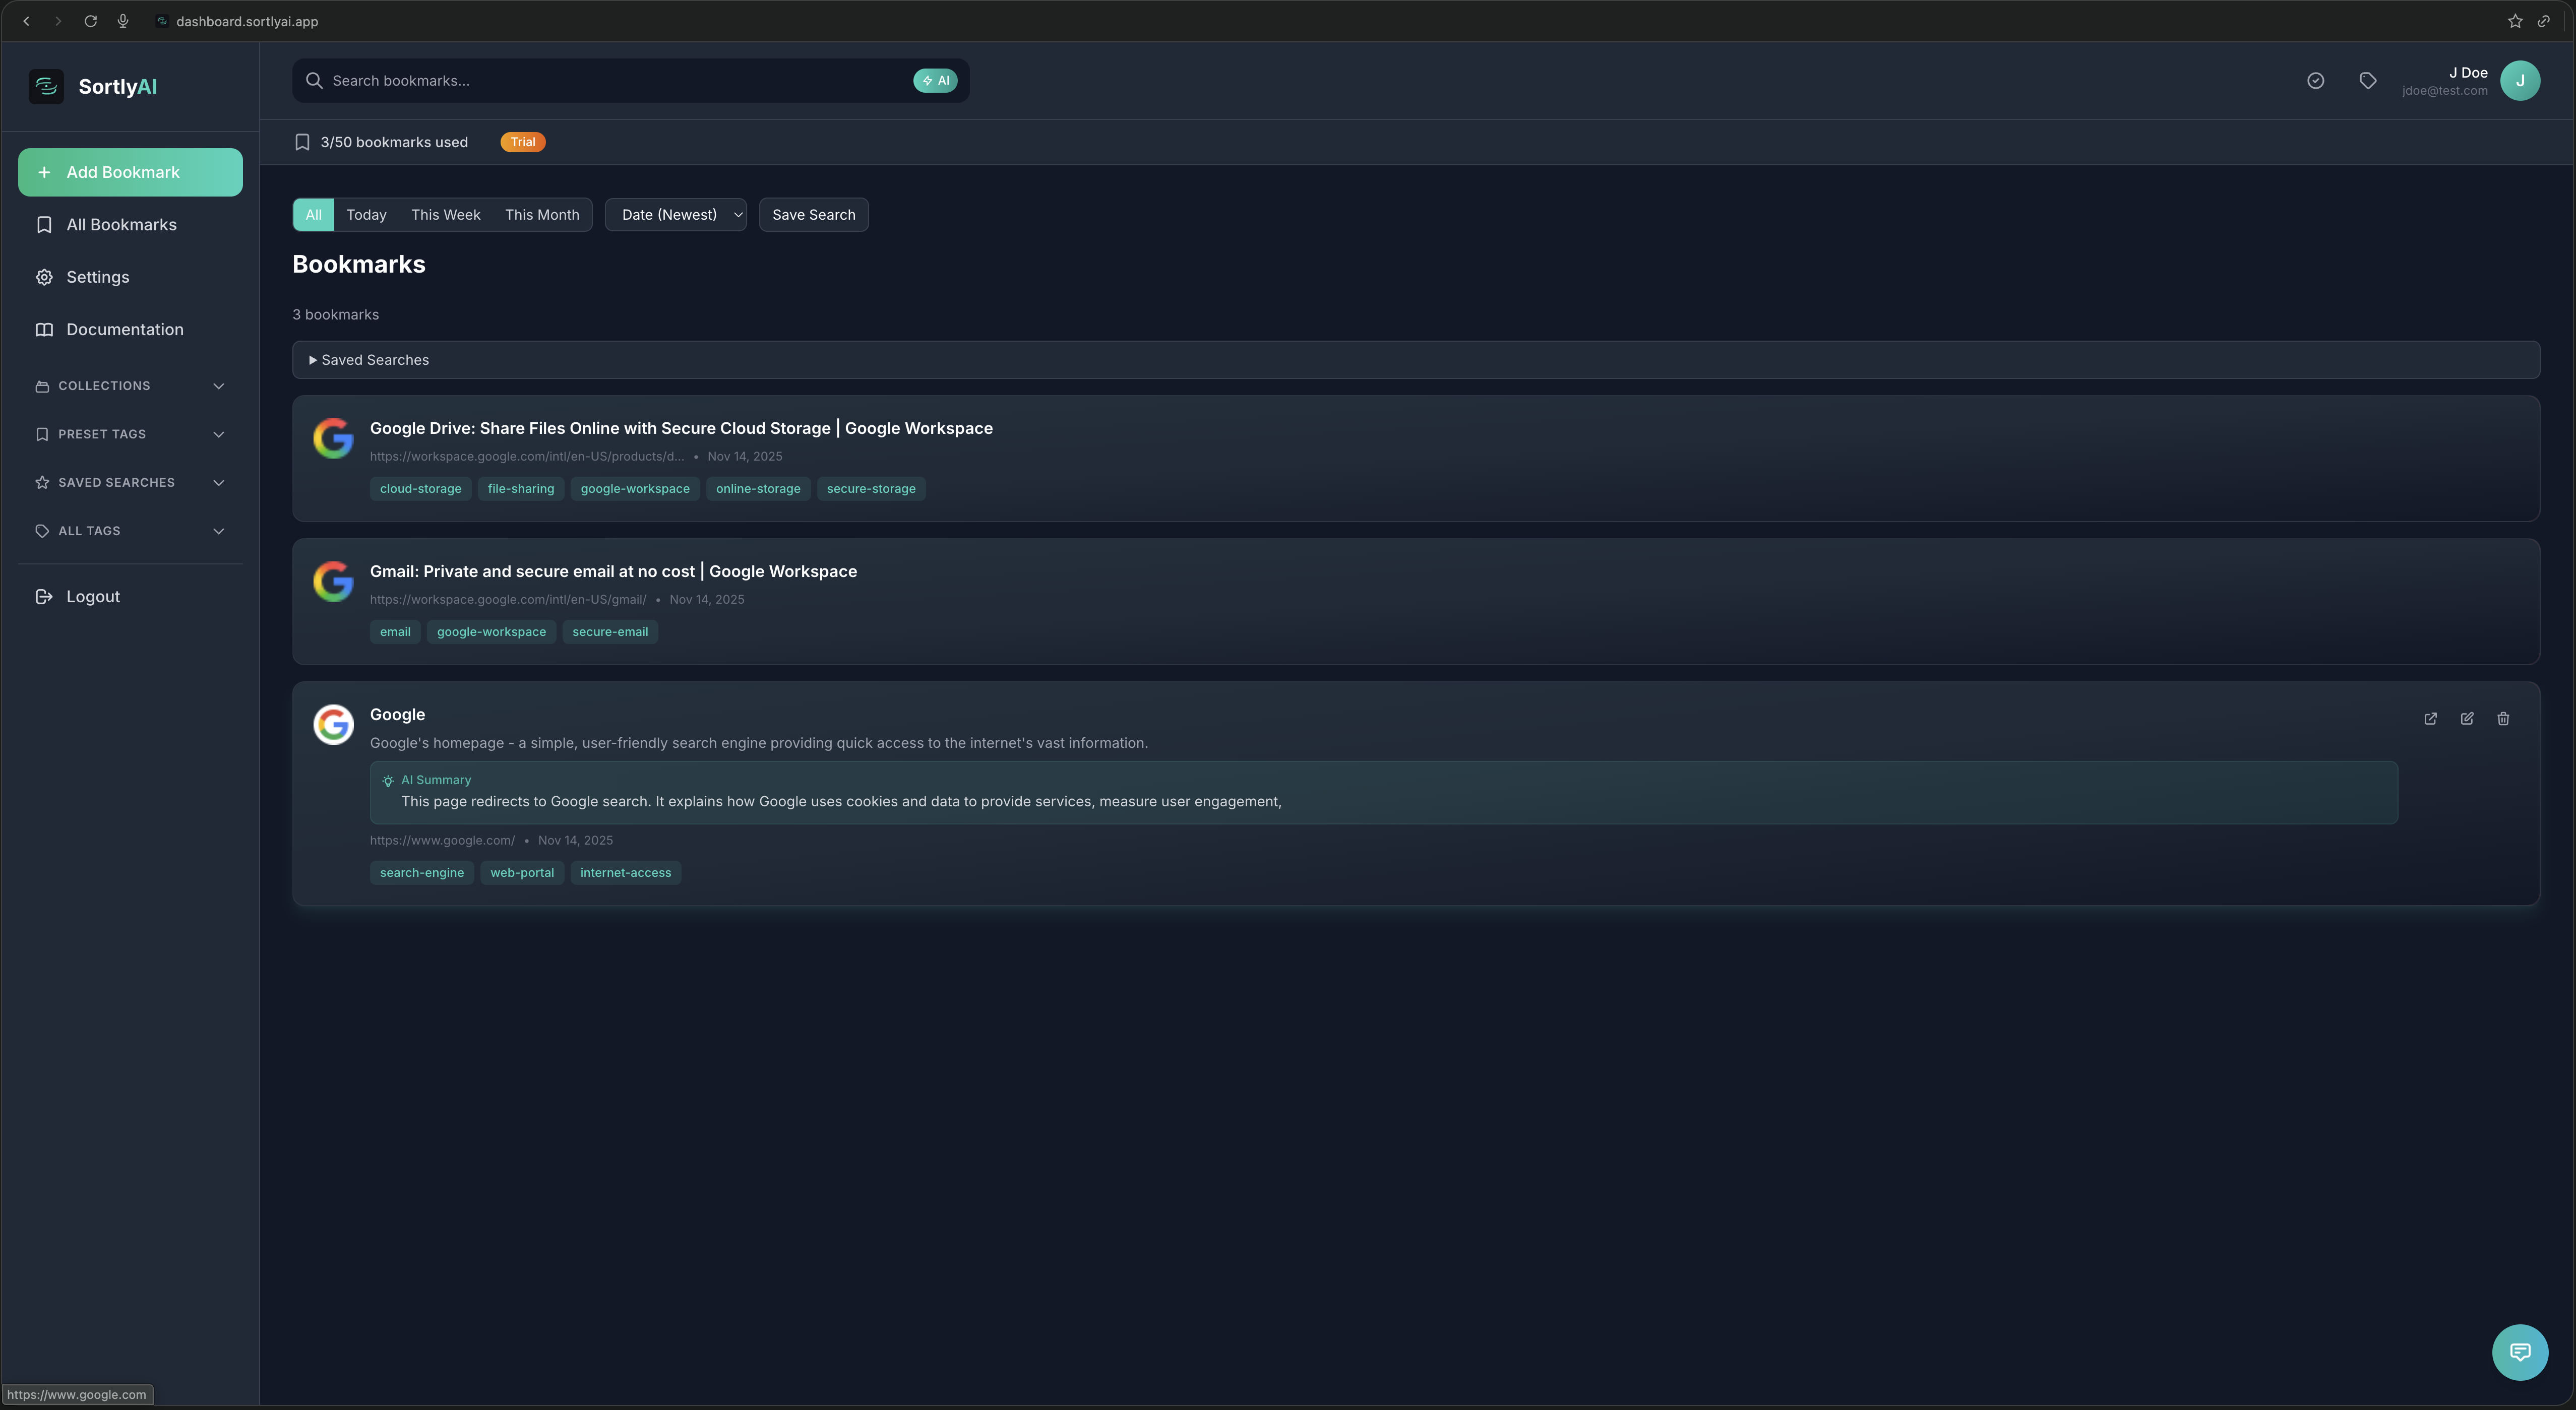Select the cloud-storage tag on the Drive bookmark

tap(420, 489)
